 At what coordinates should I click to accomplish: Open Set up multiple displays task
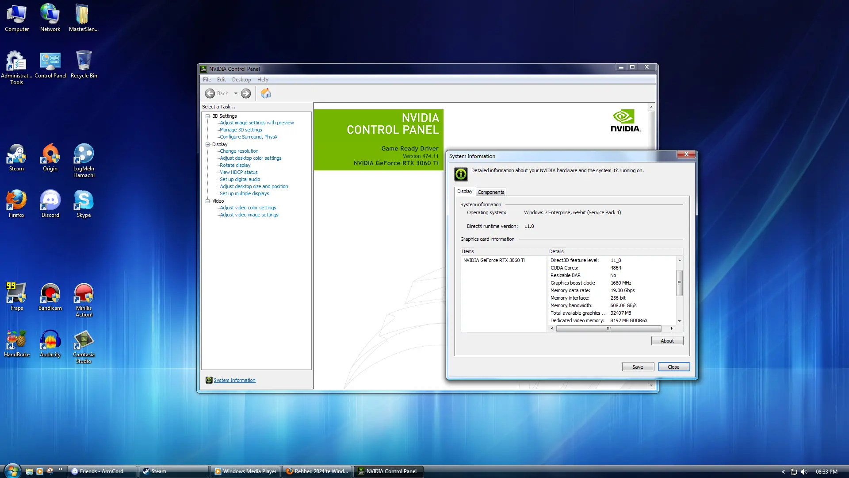pos(245,193)
